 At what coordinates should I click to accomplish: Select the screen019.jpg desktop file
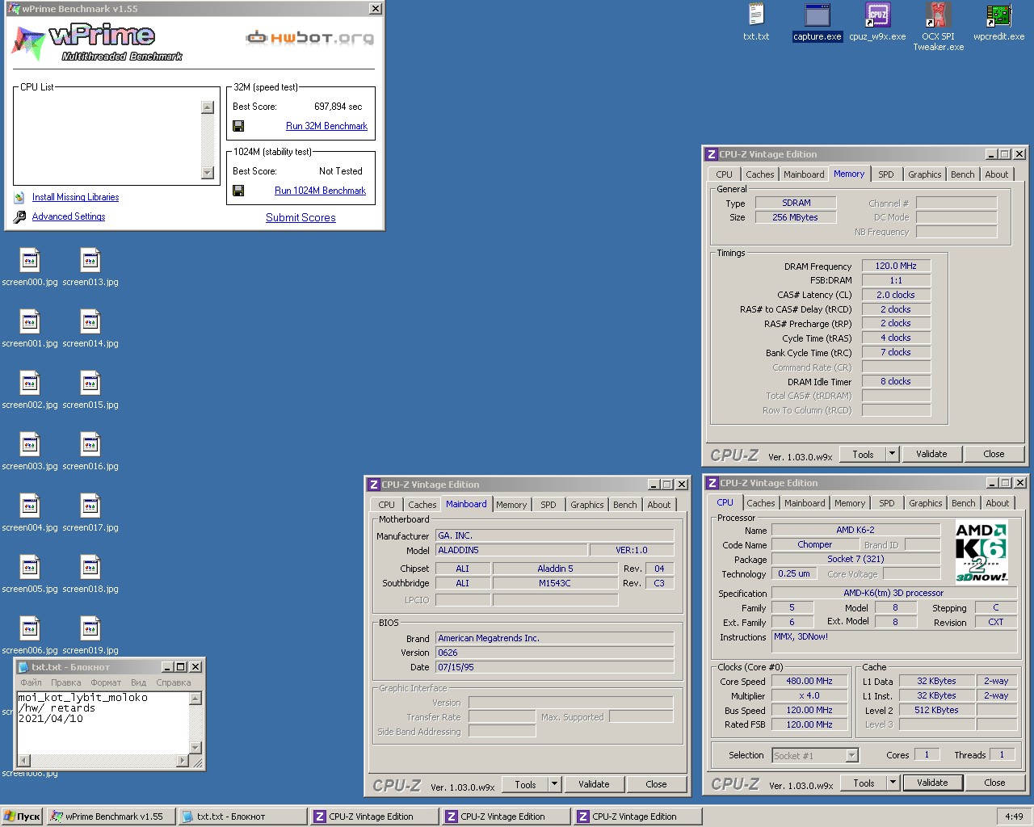tap(90, 636)
